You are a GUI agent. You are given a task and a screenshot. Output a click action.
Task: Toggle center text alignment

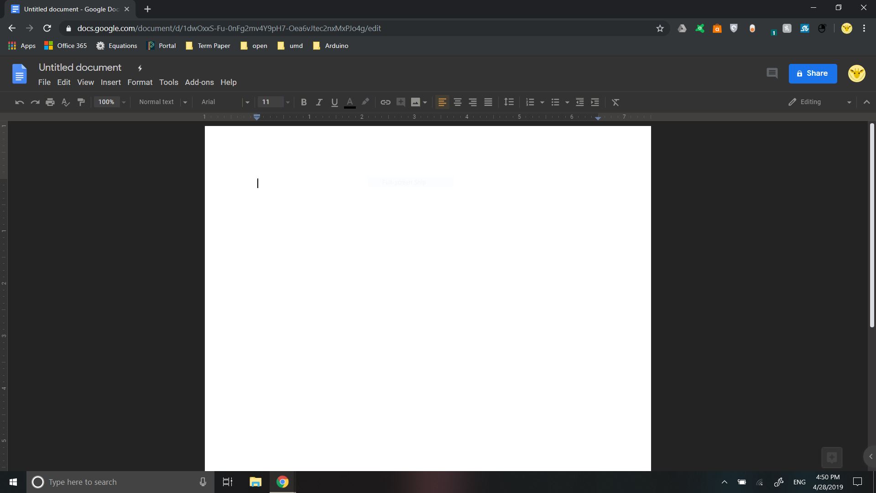click(x=457, y=102)
